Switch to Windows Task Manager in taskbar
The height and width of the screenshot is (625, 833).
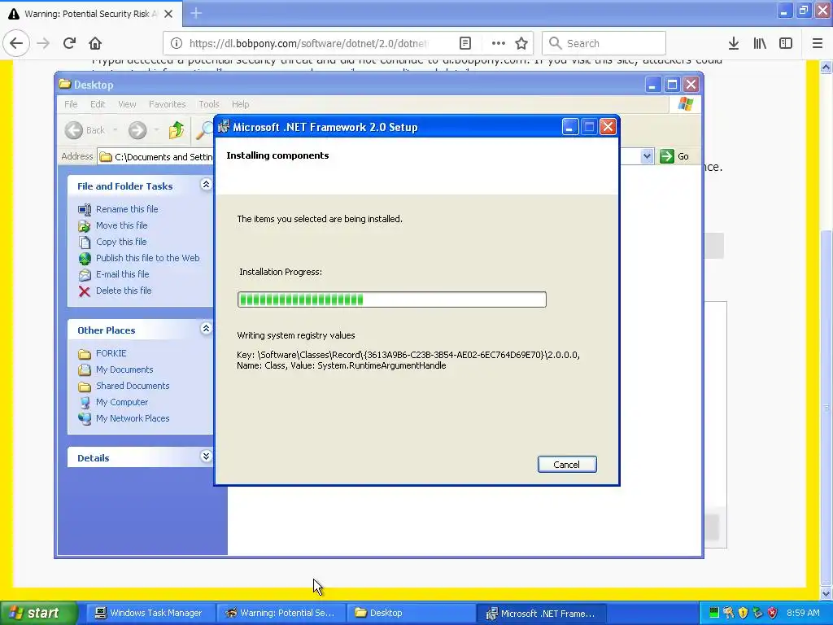coord(150,614)
